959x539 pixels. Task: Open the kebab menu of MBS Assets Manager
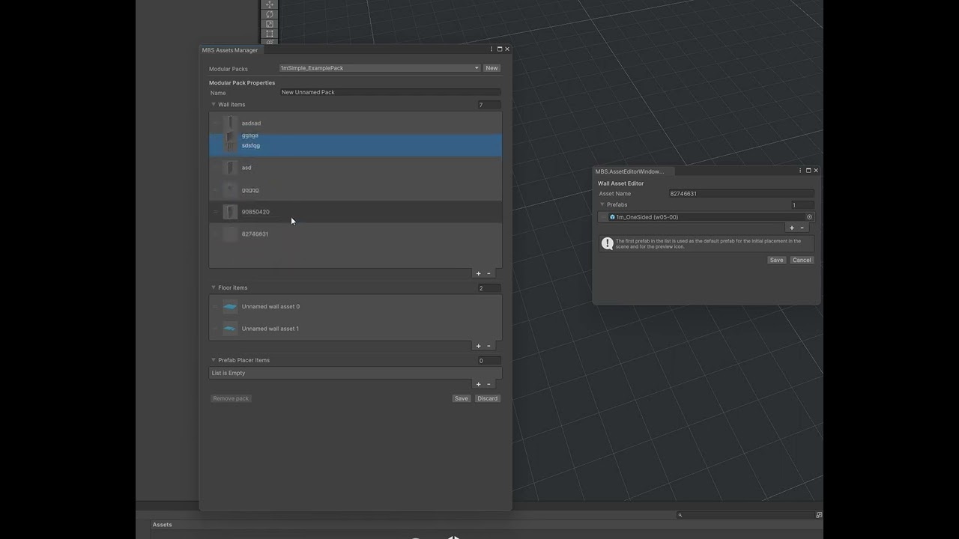(x=491, y=49)
